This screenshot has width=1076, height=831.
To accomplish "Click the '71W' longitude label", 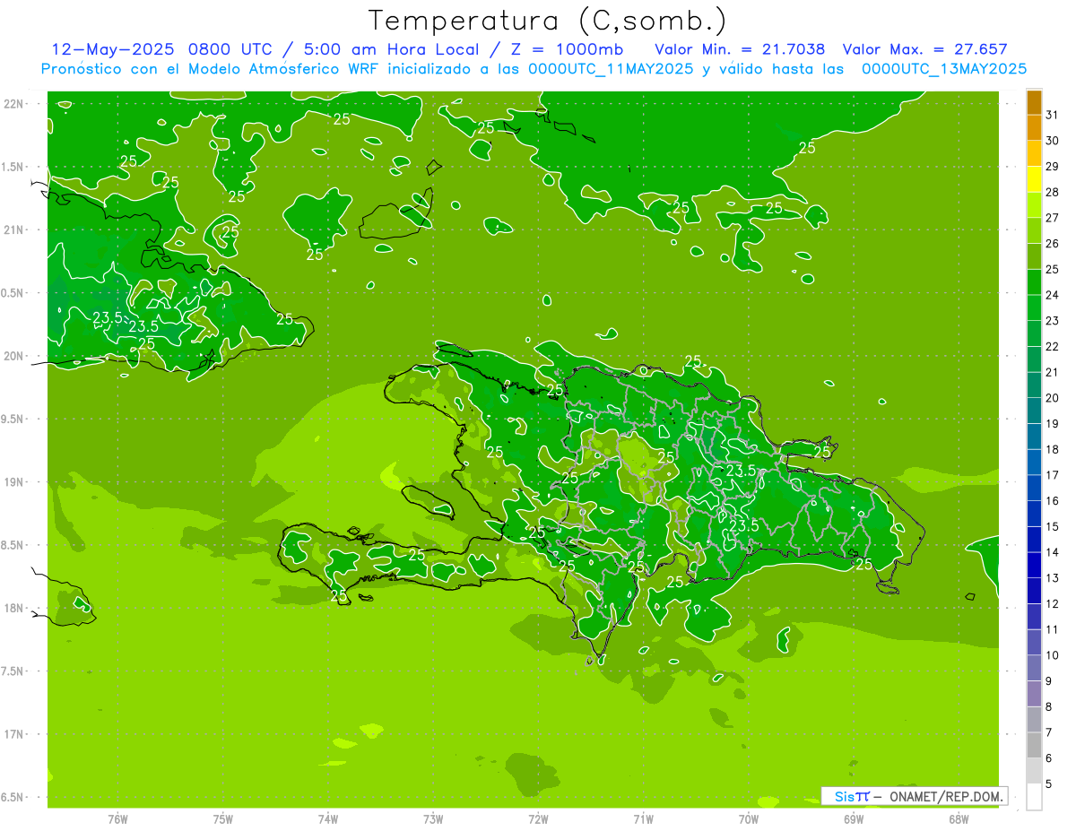I will pyautogui.click(x=643, y=819).
